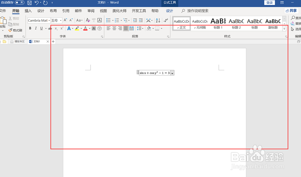This screenshot has width=301, height=177.
Task: Open the 插入 ribbon tab
Action: (28, 11)
